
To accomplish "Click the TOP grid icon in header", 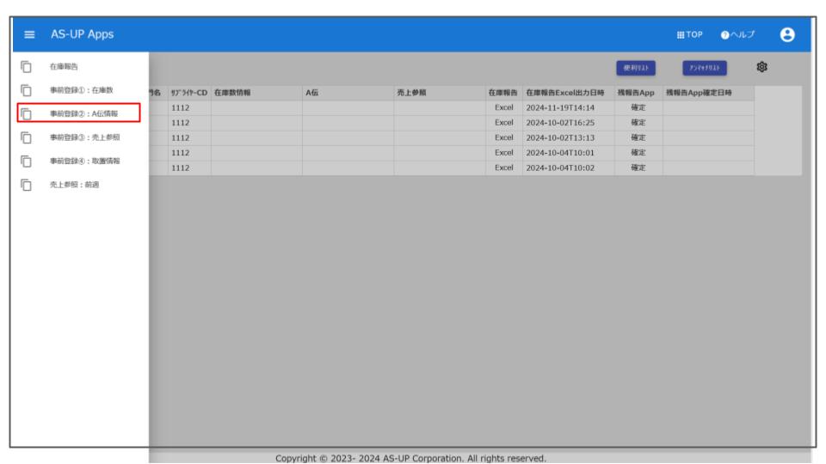I will tap(690, 34).
